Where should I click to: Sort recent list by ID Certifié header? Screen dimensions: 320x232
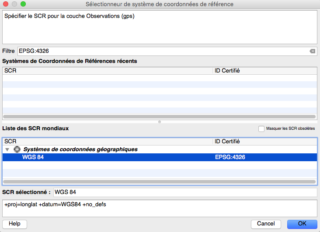click(x=264, y=70)
